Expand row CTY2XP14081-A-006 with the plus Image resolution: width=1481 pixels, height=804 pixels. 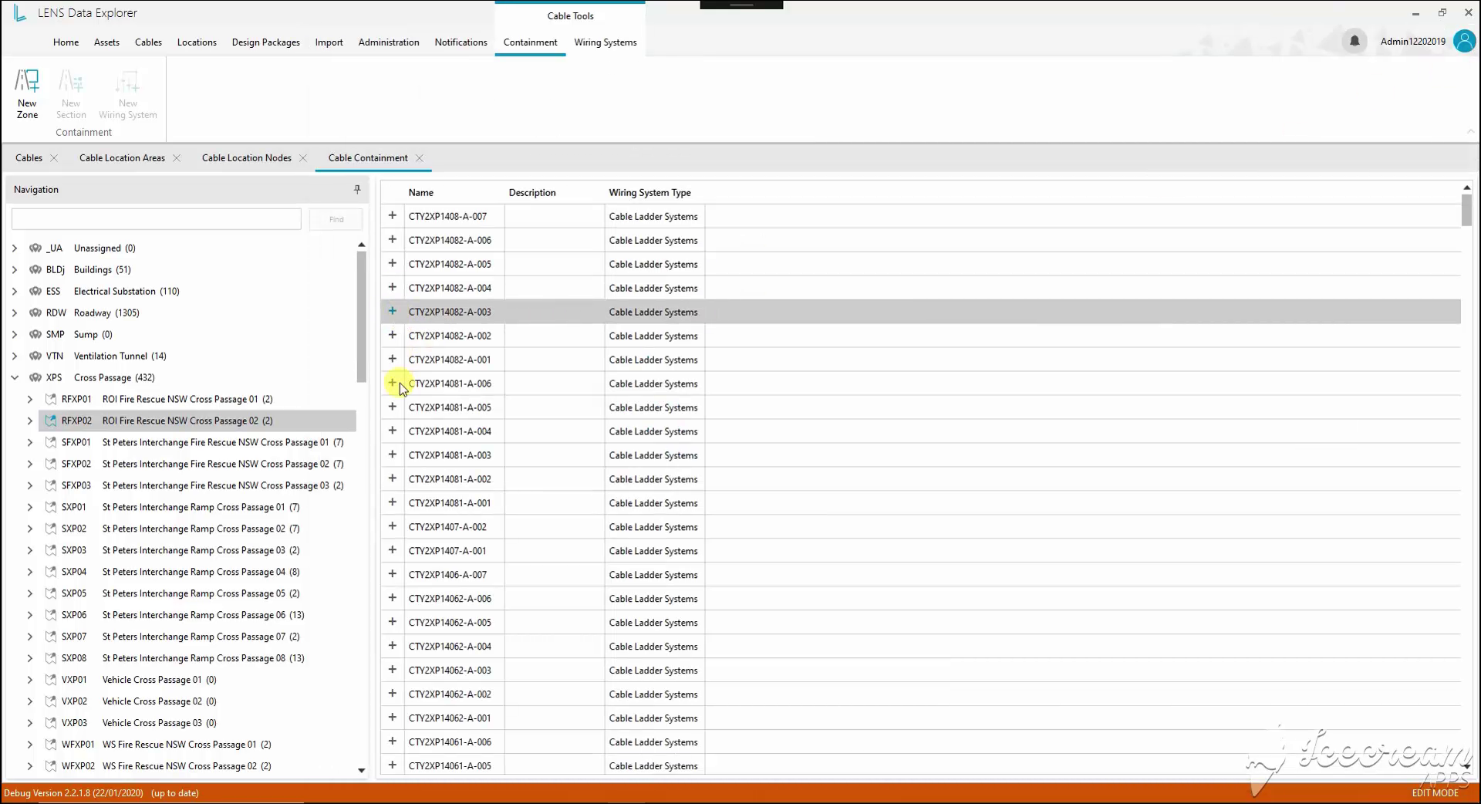(x=392, y=383)
